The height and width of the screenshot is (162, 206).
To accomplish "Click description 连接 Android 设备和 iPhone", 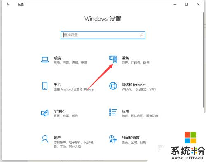I will click(x=73, y=89).
